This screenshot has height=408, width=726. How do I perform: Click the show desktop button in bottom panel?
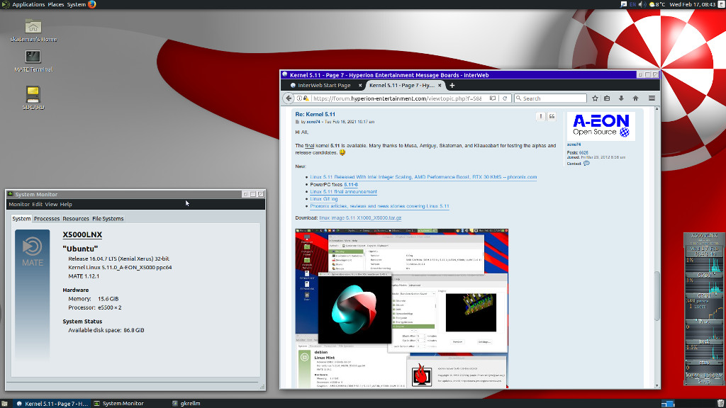(4, 403)
